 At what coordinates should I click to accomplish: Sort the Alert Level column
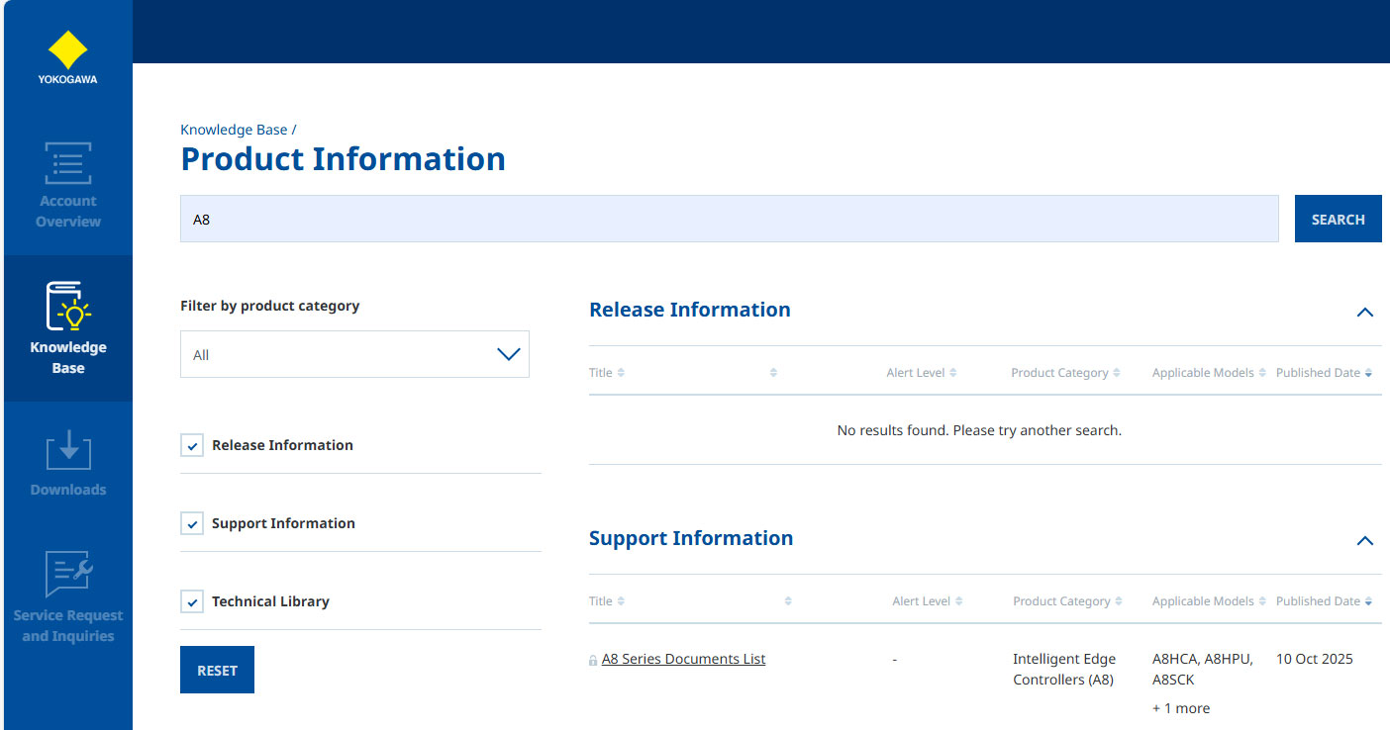927,600
